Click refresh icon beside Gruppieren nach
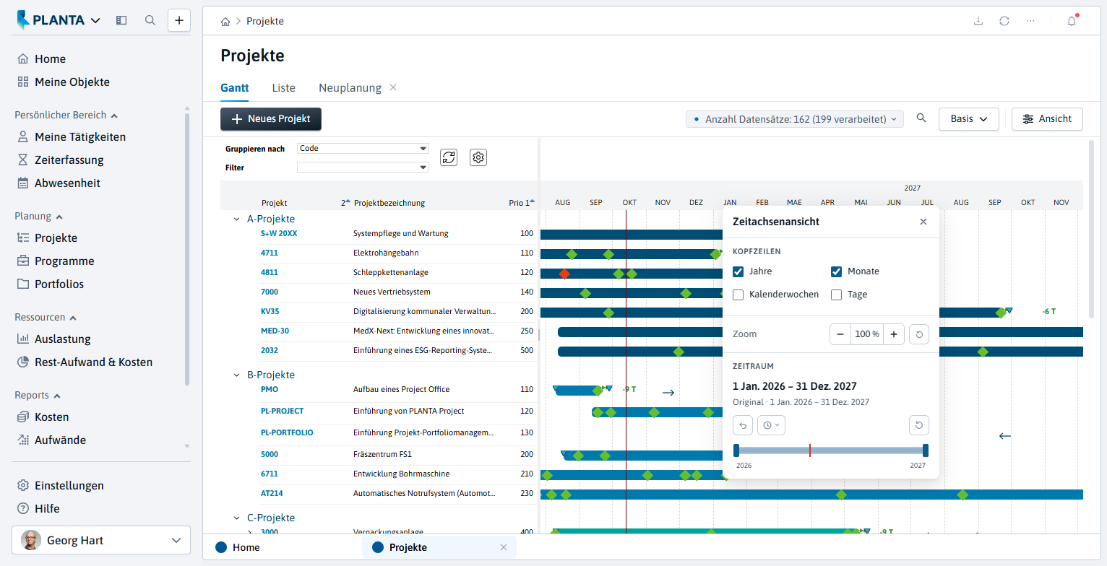This screenshot has height=566, width=1107. click(x=449, y=157)
